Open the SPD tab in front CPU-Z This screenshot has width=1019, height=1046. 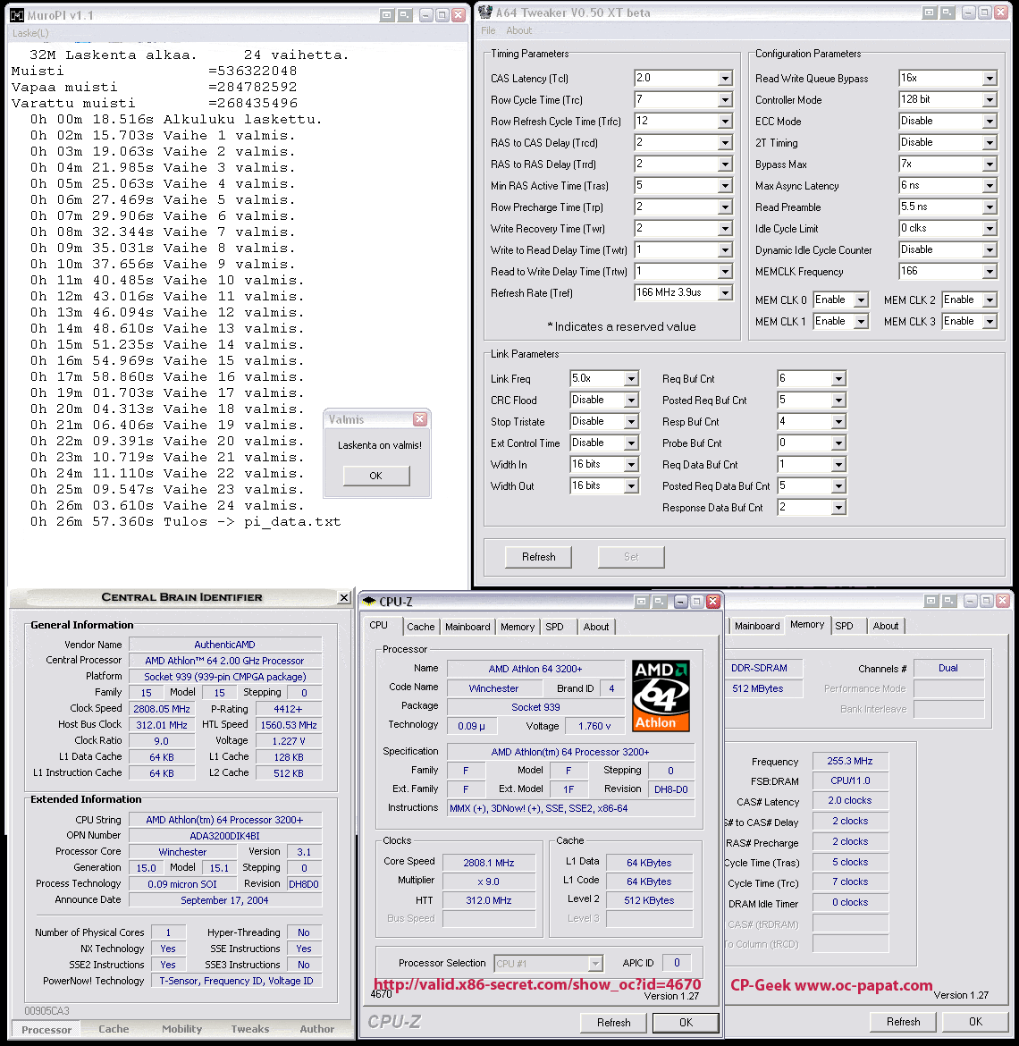(555, 627)
